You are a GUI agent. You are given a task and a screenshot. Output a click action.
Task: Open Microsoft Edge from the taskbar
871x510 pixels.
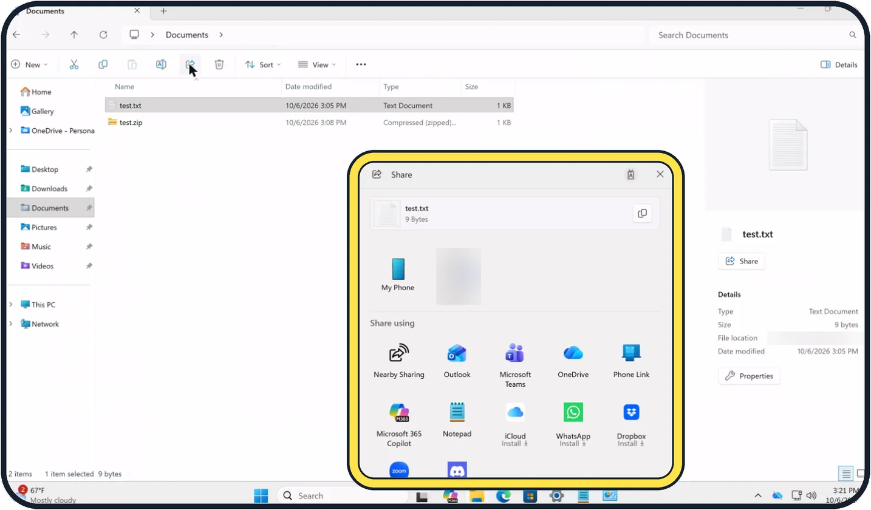(x=503, y=496)
